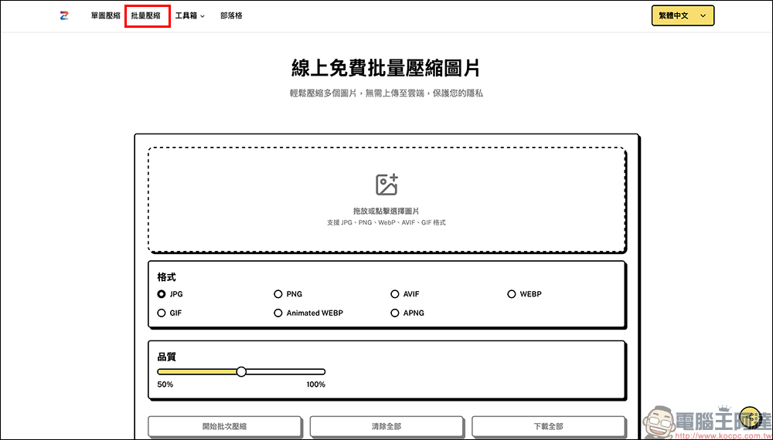
Task: Select the AVIF format option
Action: coord(405,294)
